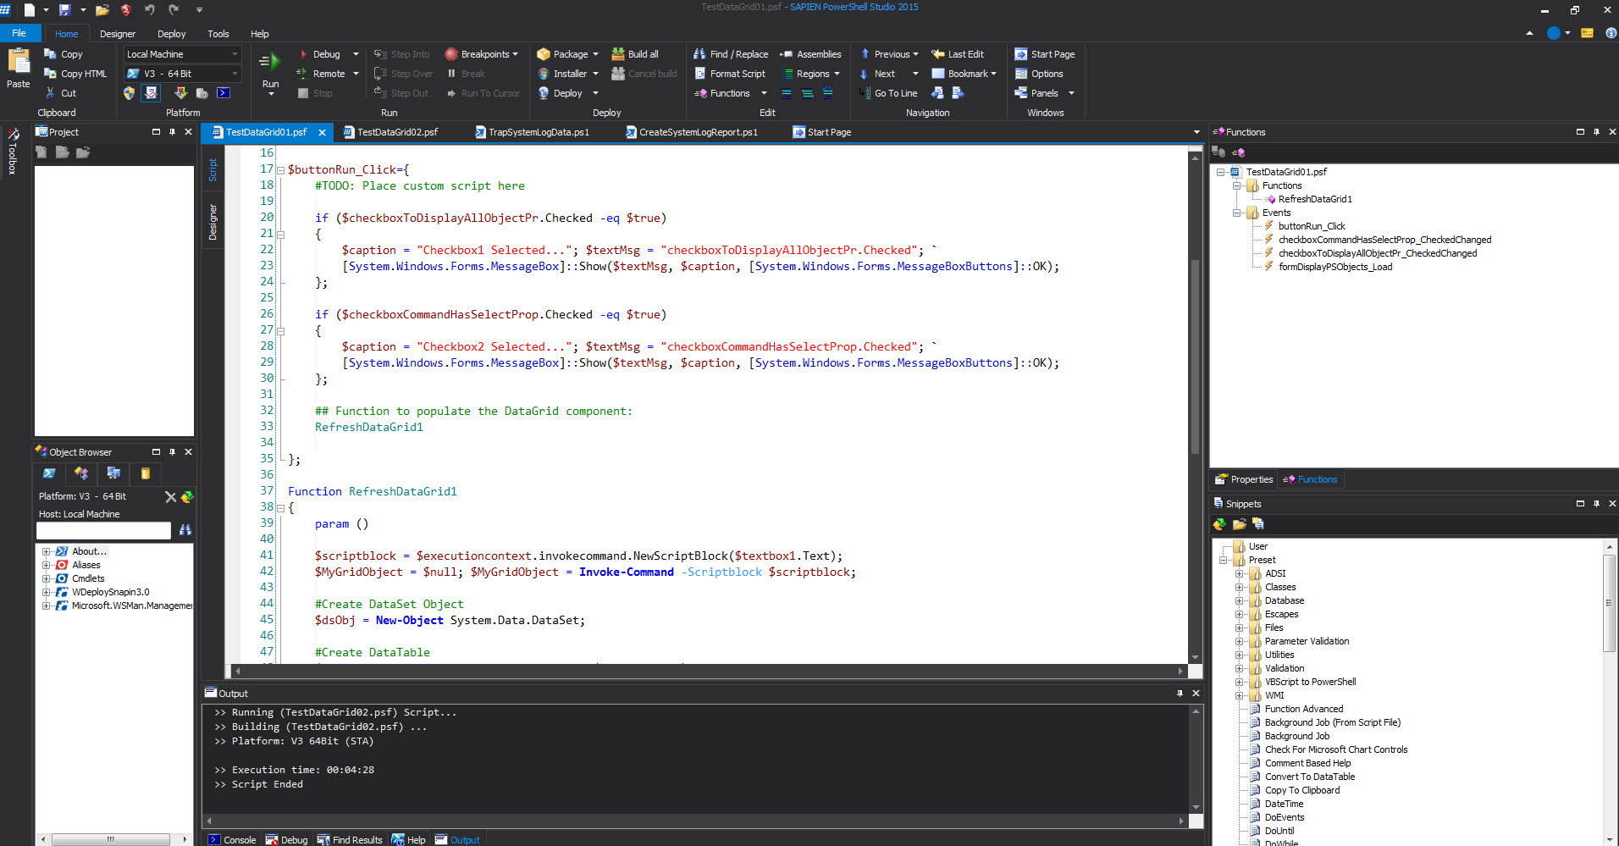1619x846 pixels.
Task: Click the indent lines icon in Edit group
Action: (x=807, y=93)
